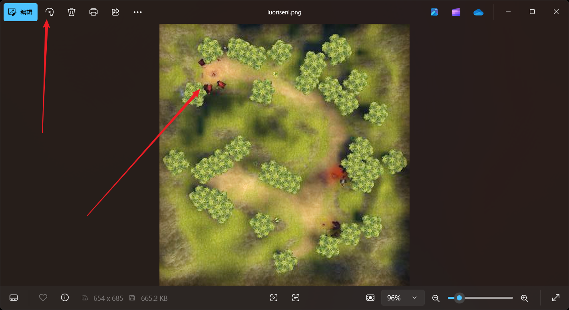The image size is (569, 310).
Task: Click the 编辑 edit image button
Action: click(x=20, y=12)
